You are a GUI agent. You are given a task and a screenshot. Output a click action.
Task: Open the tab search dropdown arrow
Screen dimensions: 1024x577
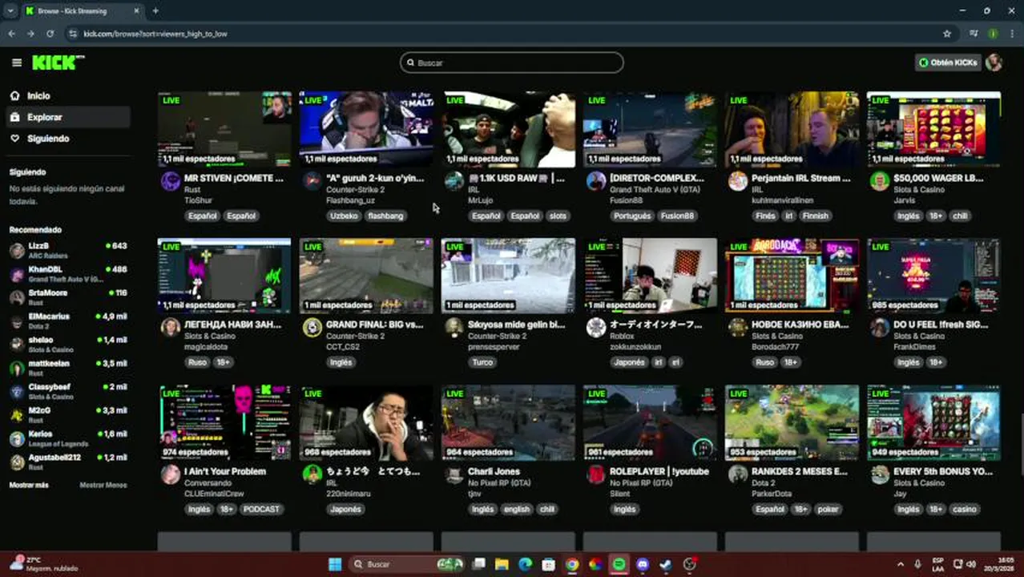point(10,11)
